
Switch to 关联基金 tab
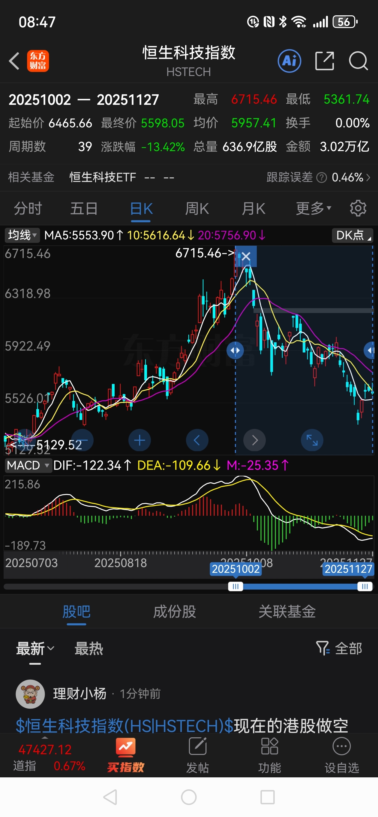tap(287, 612)
